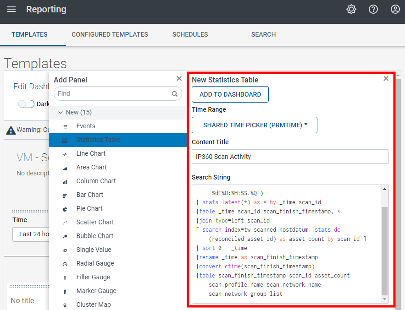The image size is (405, 310).
Task: Click the Scatter Chart icon
Action: [x=65, y=223]
